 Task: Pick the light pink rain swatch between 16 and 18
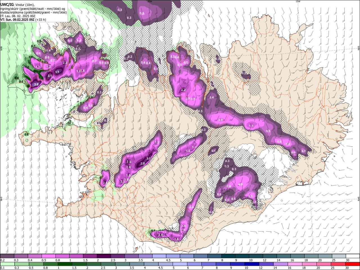(295, 264)
